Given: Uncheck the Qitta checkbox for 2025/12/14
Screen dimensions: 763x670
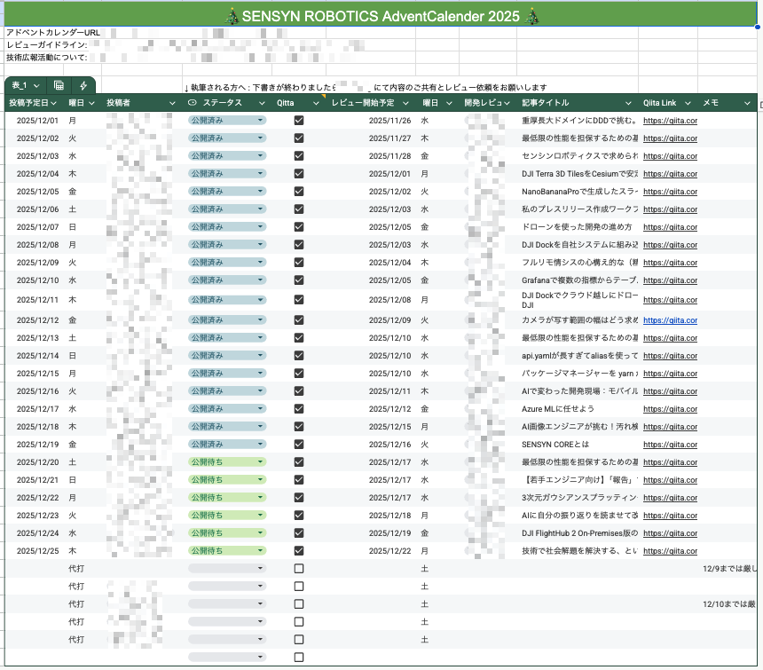Looking at the screenshot, I should point(299,356).
